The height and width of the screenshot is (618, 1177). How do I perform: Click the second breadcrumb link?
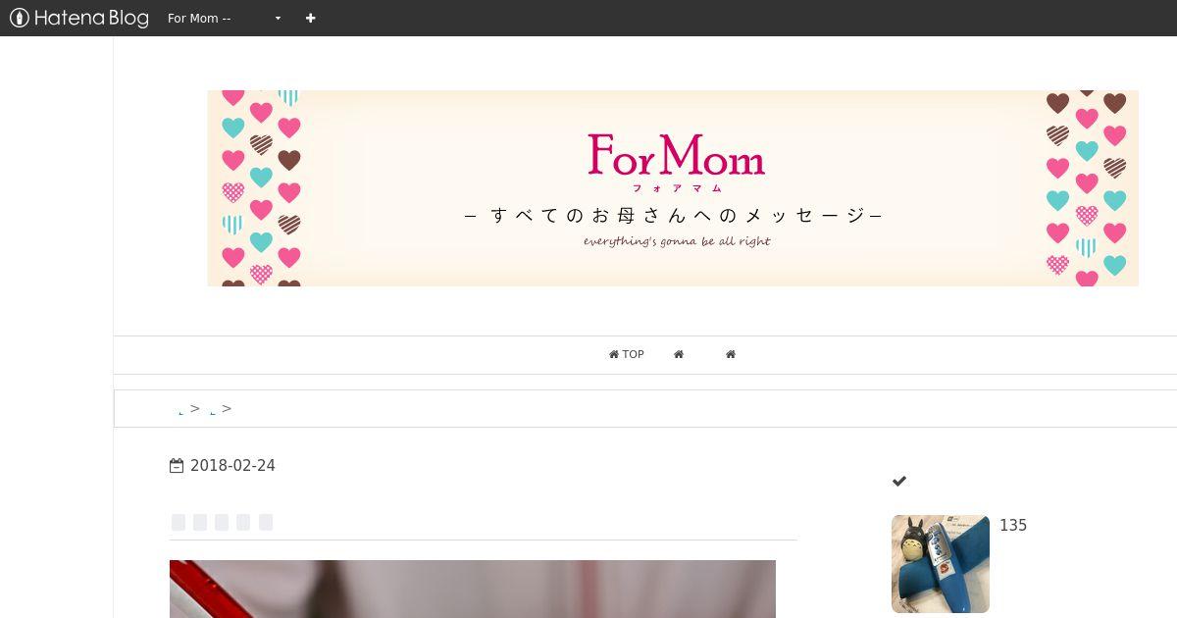click(x=213, y=411)
